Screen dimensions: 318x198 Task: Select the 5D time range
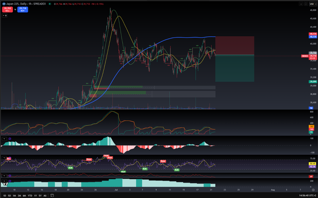9,196
